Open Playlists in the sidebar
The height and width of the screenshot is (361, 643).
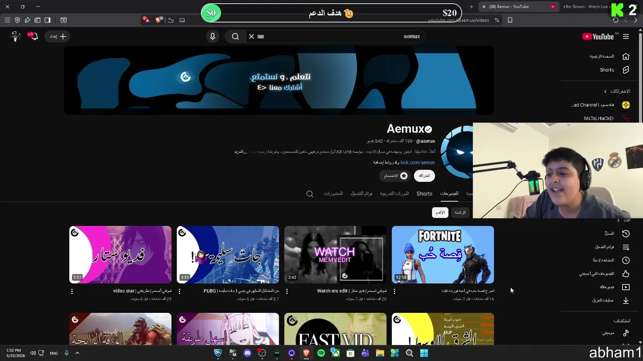[612, 247]
